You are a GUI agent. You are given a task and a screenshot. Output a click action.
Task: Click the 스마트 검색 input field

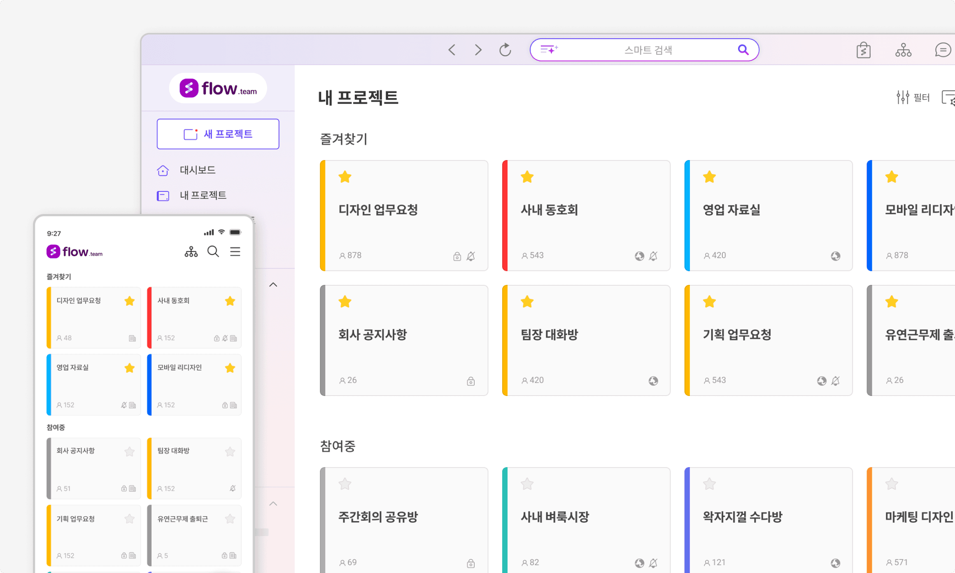(648, 50)
